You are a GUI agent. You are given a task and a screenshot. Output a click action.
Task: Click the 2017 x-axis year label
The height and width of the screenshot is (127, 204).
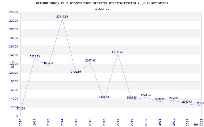pos(104,122)
